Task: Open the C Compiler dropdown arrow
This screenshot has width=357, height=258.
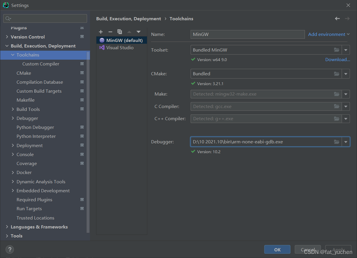Action: click(346, 106)
